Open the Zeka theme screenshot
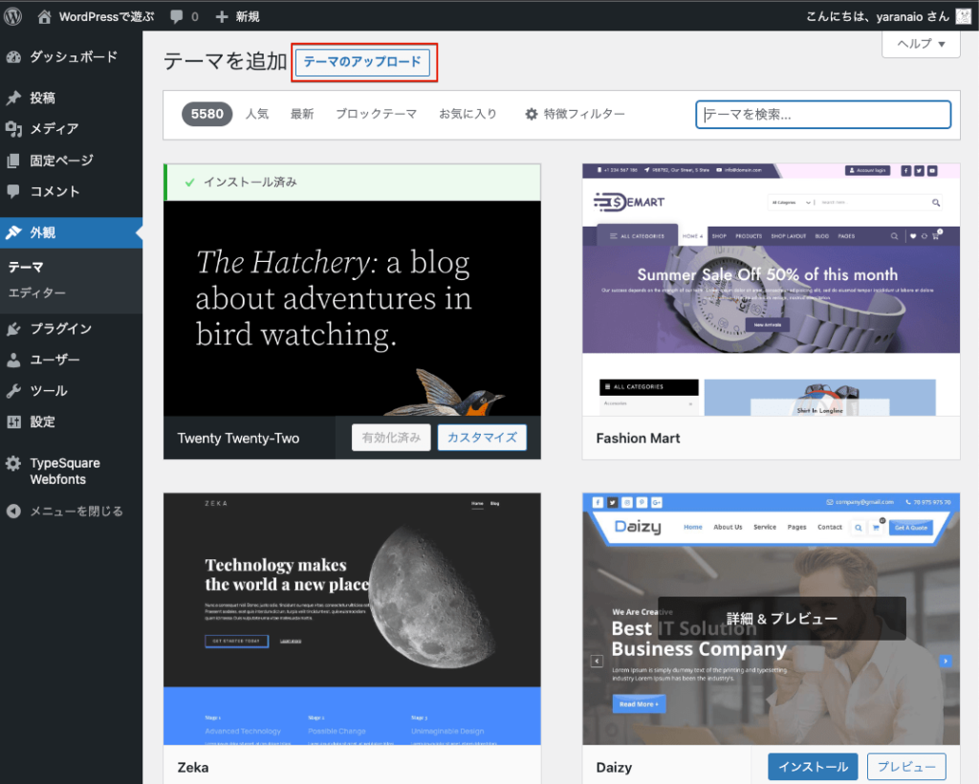The width and height of the screenshot is (979, 784). pos(352,620)
